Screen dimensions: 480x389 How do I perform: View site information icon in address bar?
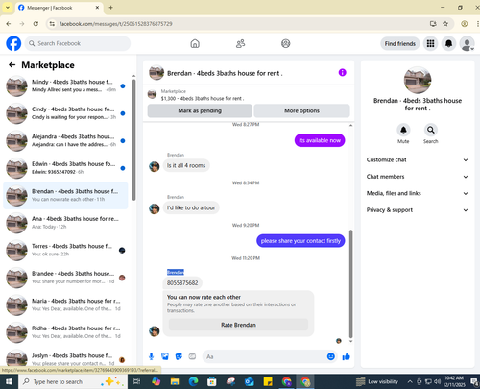52,24
